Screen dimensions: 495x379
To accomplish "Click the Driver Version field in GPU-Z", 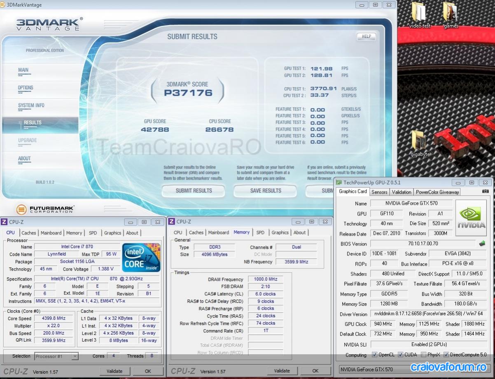I will (x=428, y=314).
